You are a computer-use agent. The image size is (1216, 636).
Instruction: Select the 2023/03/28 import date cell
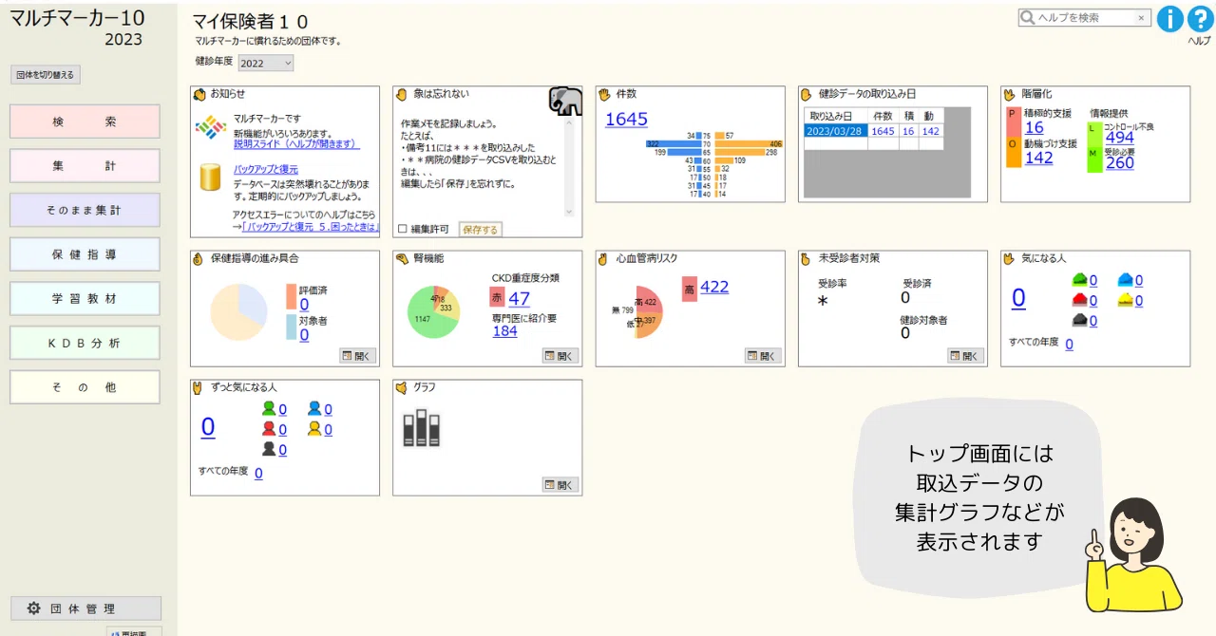[836, 131]
